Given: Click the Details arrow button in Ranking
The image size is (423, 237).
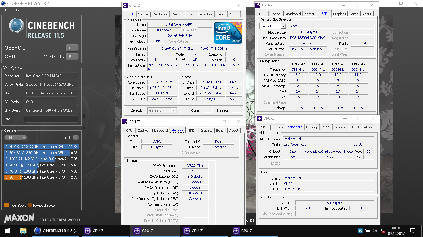Looking at the screenshot, I should click(x=76, y=138).
